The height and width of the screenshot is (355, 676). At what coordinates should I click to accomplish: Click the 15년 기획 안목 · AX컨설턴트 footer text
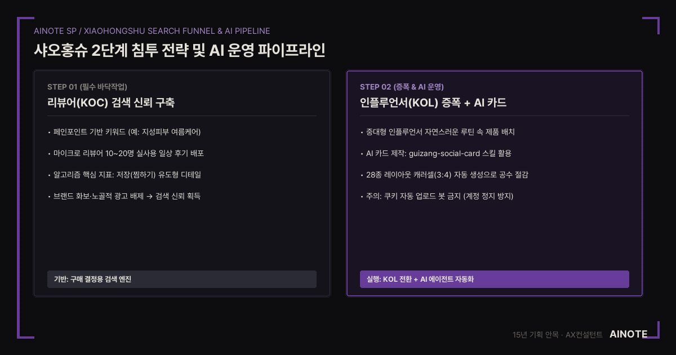(558, 335)
